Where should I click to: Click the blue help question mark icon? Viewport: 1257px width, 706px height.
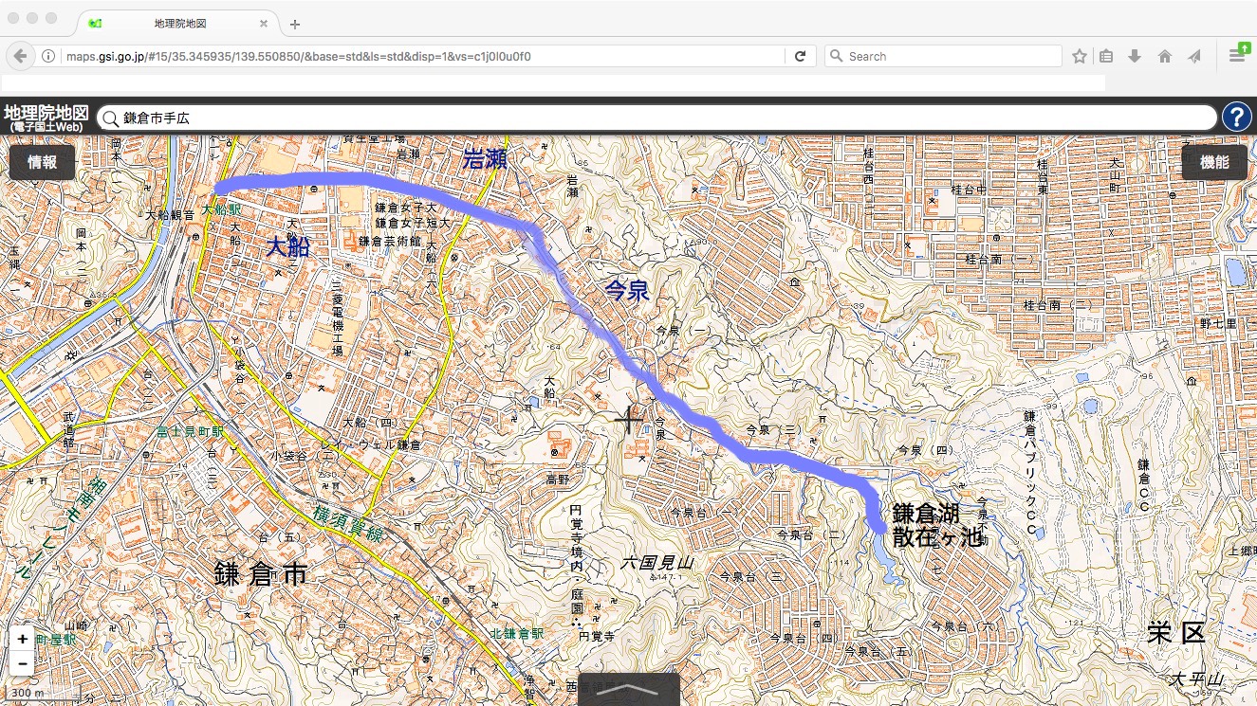point(1237,118)
